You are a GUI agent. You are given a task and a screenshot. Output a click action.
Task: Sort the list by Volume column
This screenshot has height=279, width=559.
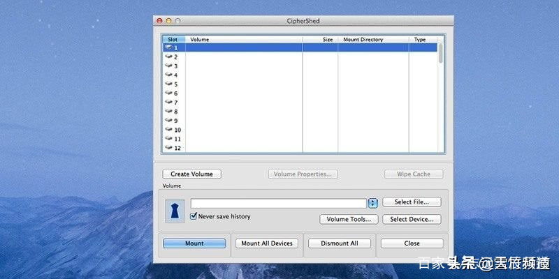click(x=244, y=40)
